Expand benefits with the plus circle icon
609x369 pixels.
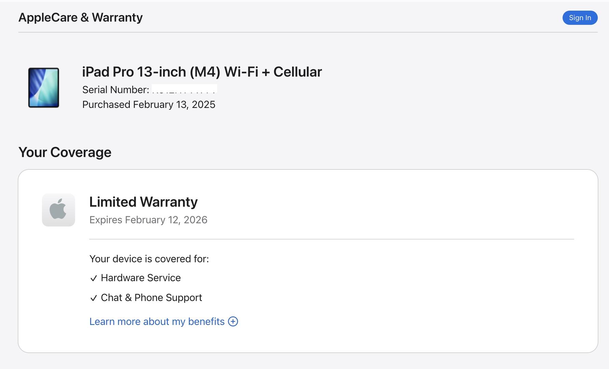(x=233, y=322)
